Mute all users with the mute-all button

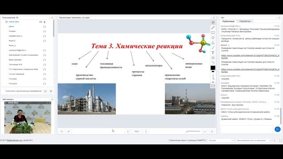click(45, 91)
